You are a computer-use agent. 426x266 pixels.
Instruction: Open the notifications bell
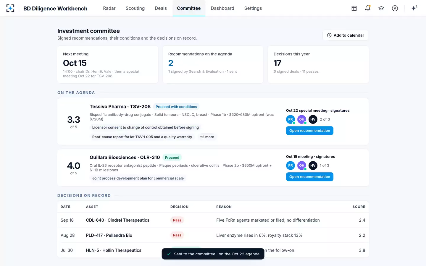click(368, 8)
